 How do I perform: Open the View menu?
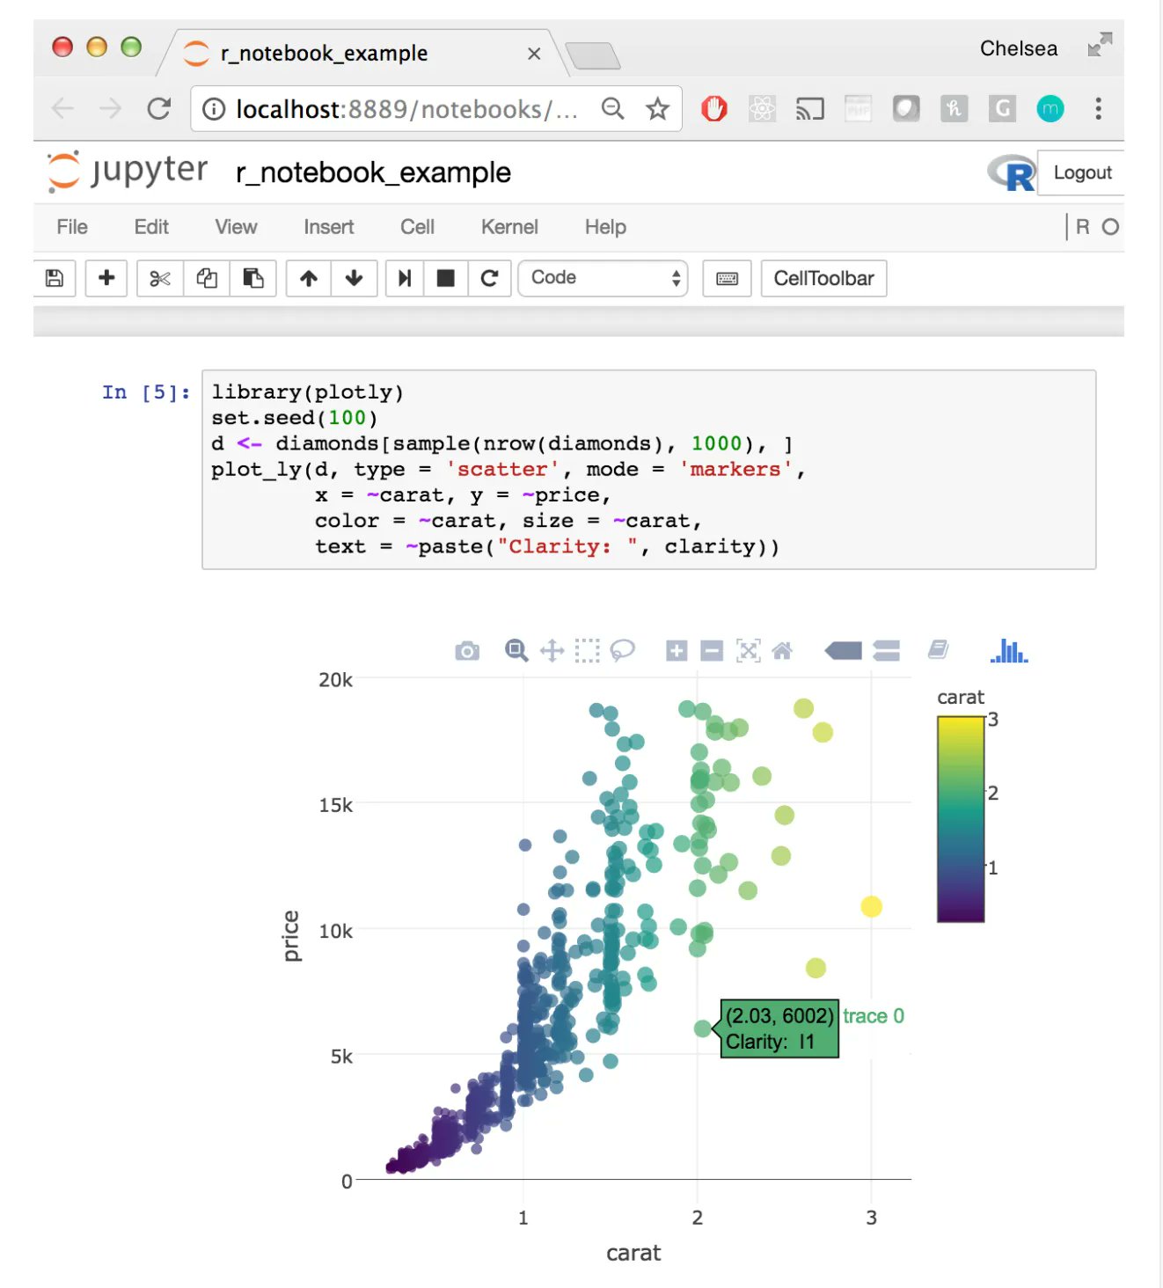[236, 227]
